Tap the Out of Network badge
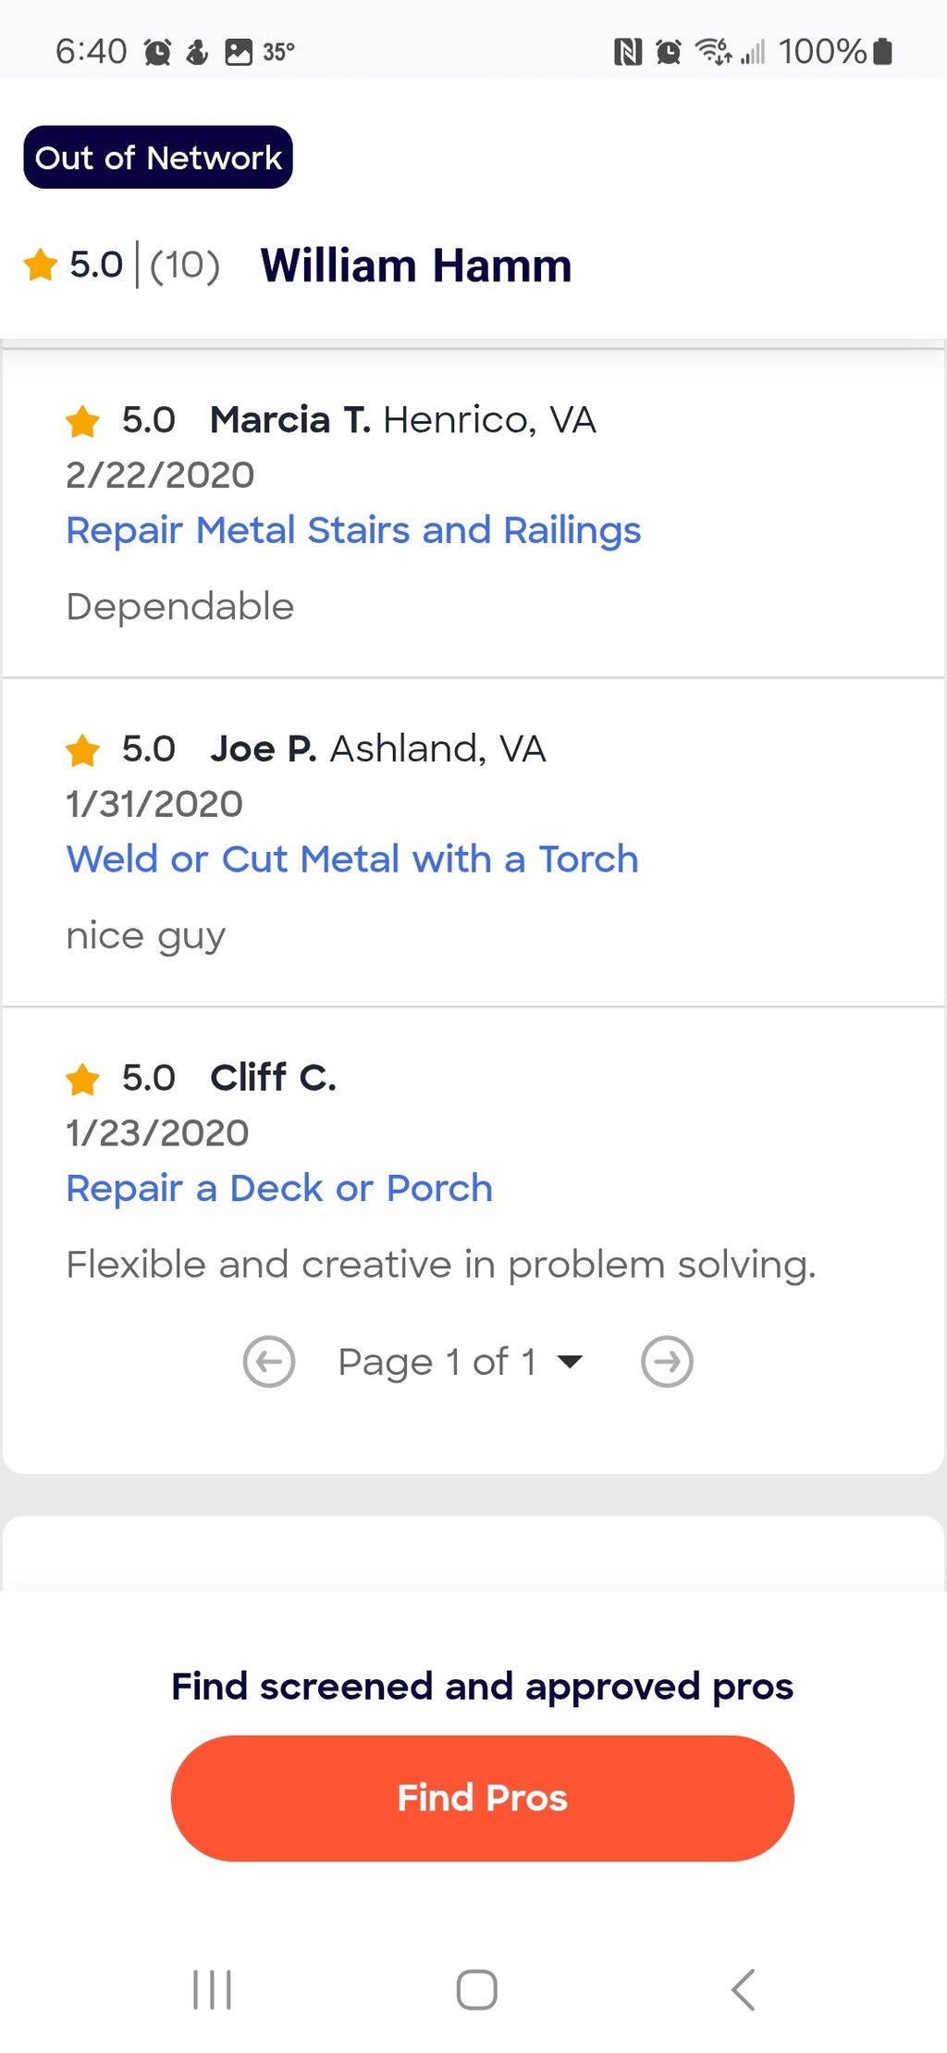 click(158, 157)
